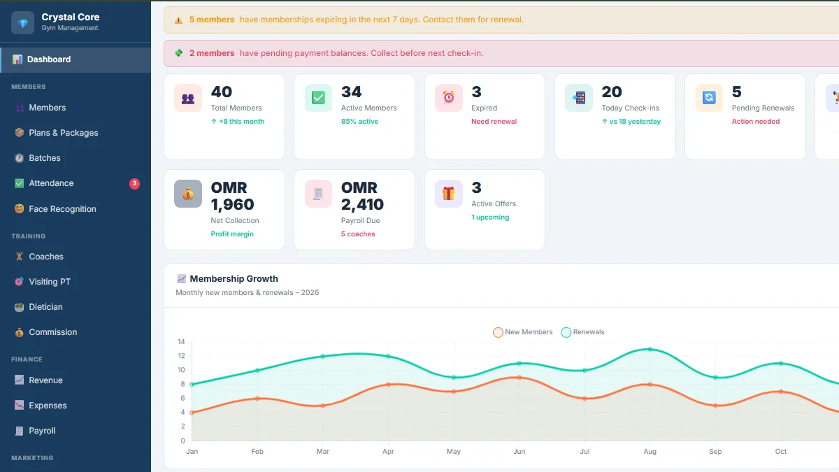Click "5 members" in expiring alert
Image resolution: width=839 pixels, height=472 pixels.
pyautogui.click(x=212, y=20)
